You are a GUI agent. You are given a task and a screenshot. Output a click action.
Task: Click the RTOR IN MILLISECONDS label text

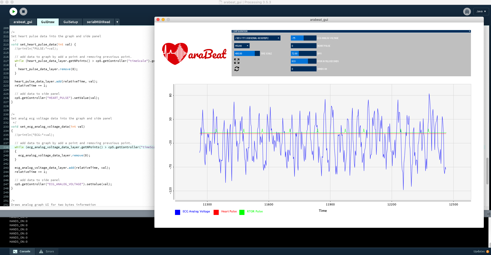tap(328, 61)
